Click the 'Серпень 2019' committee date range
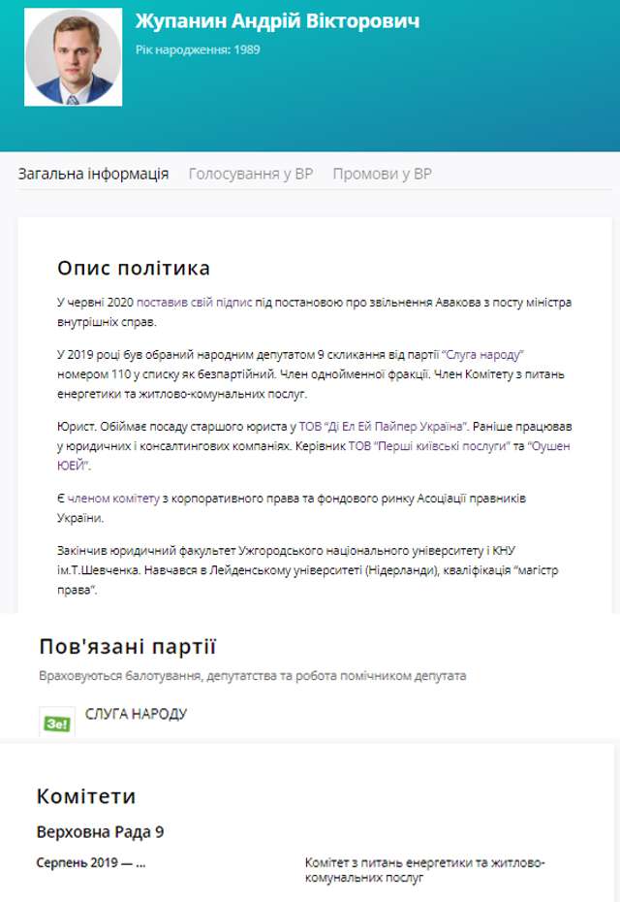This screenshot has height=902, width=620. coord(91,862)
